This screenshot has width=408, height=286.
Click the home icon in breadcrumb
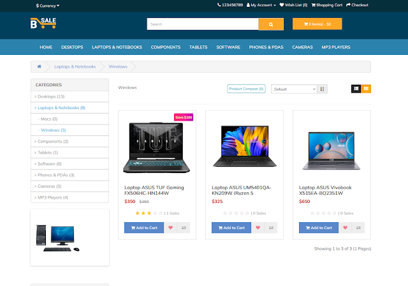(x=39, y=66)
